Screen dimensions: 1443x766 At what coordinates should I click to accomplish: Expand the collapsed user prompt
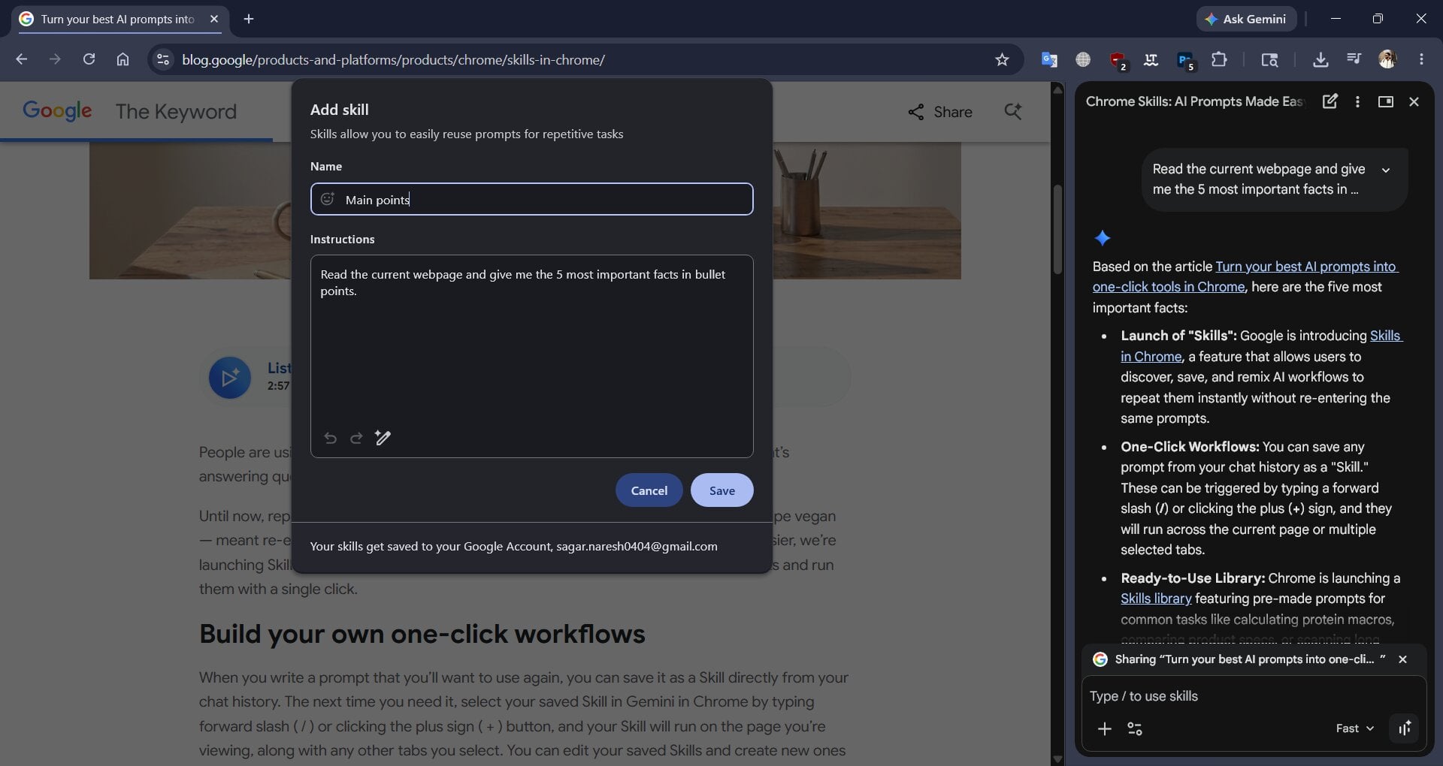click(x=1386, y=170)
